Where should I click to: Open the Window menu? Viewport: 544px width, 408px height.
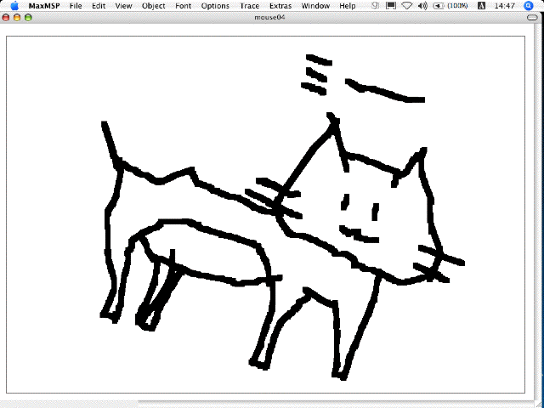click(315, 6)
